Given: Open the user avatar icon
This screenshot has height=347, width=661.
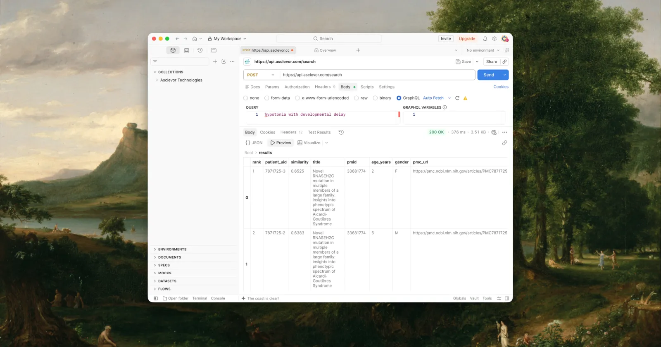Looking at the screenshot, I should coord(504,39).
